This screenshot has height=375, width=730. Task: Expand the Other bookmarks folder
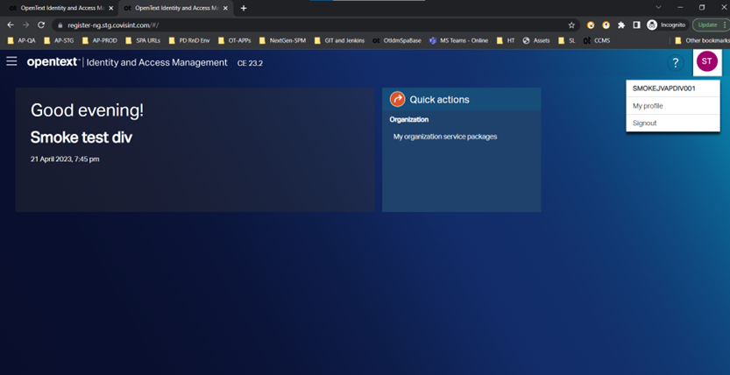[x=701, y=40]
